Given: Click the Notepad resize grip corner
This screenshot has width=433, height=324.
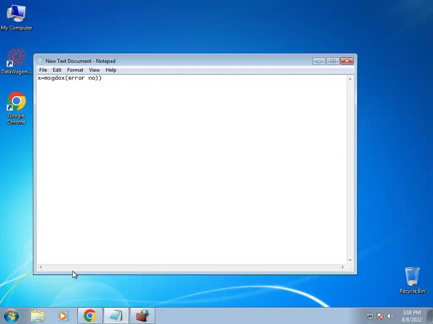Looking at the screenshot, I should (x=351, y=268).
